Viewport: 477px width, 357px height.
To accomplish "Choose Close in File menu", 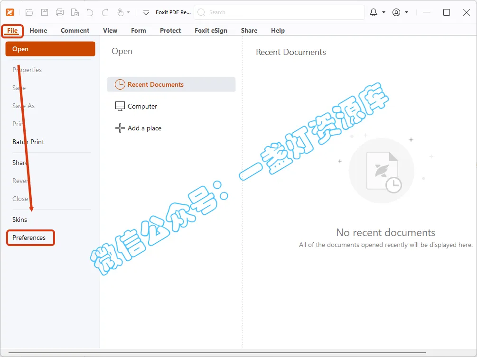I will [x=20, y=199].
